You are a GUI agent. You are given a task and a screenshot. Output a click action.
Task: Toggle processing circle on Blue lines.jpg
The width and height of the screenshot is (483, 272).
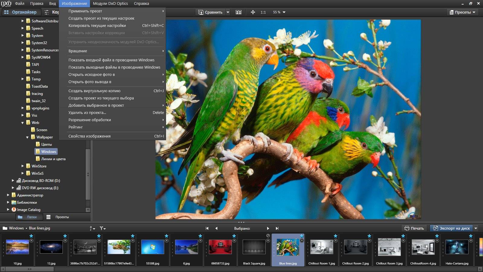pyautogui.click(x=302, y=241)
